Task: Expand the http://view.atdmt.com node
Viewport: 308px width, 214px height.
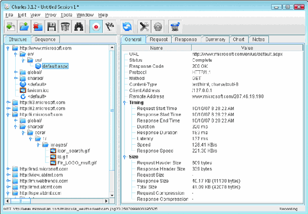Action: pos(8,175)
